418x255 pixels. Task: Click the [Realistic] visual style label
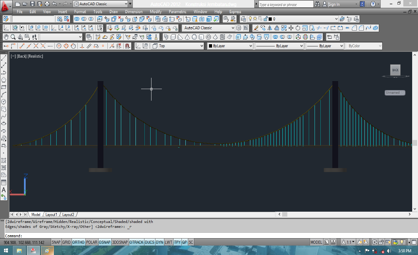pos(35,56)
